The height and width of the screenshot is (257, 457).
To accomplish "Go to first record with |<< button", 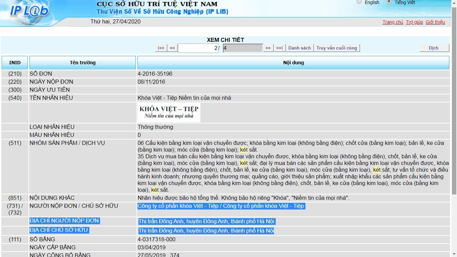I will click(161, 48).
